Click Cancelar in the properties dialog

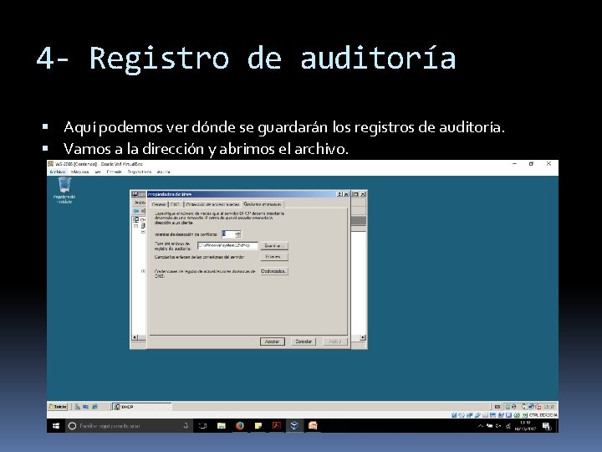304,342
